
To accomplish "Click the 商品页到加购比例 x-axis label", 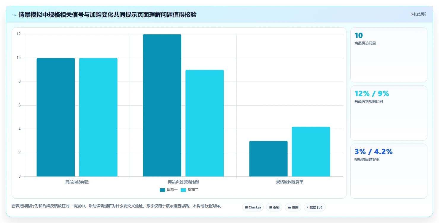I will point(183,182).
